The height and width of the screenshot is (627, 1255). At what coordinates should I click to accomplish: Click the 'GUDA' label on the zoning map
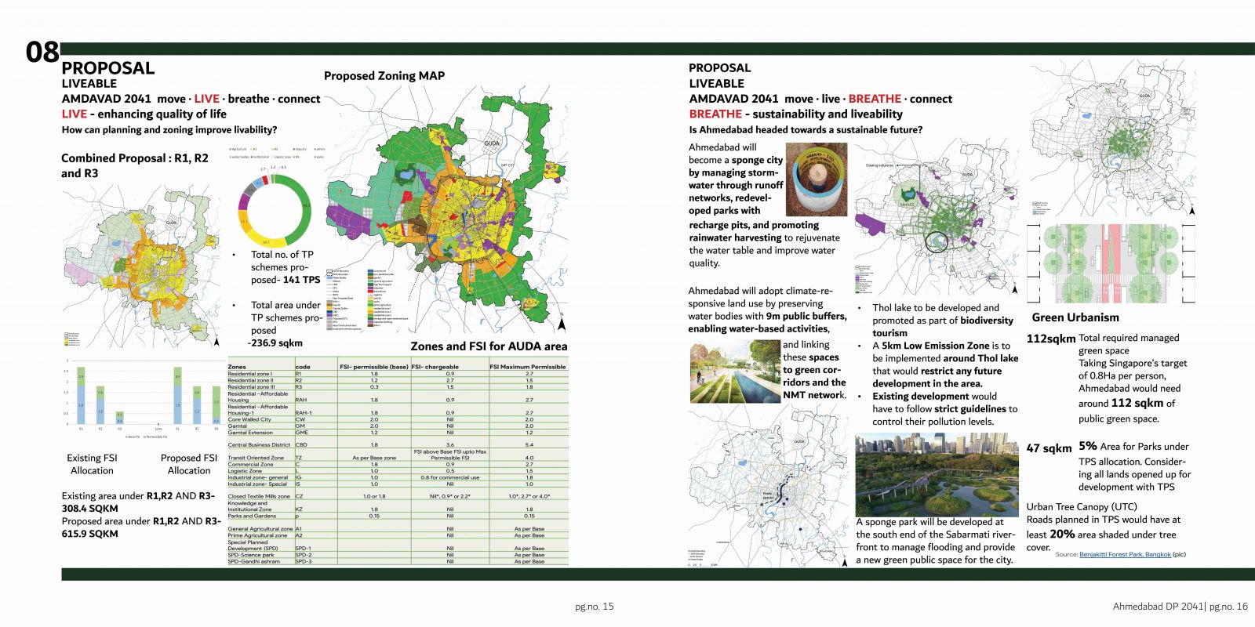coord(492,143)
